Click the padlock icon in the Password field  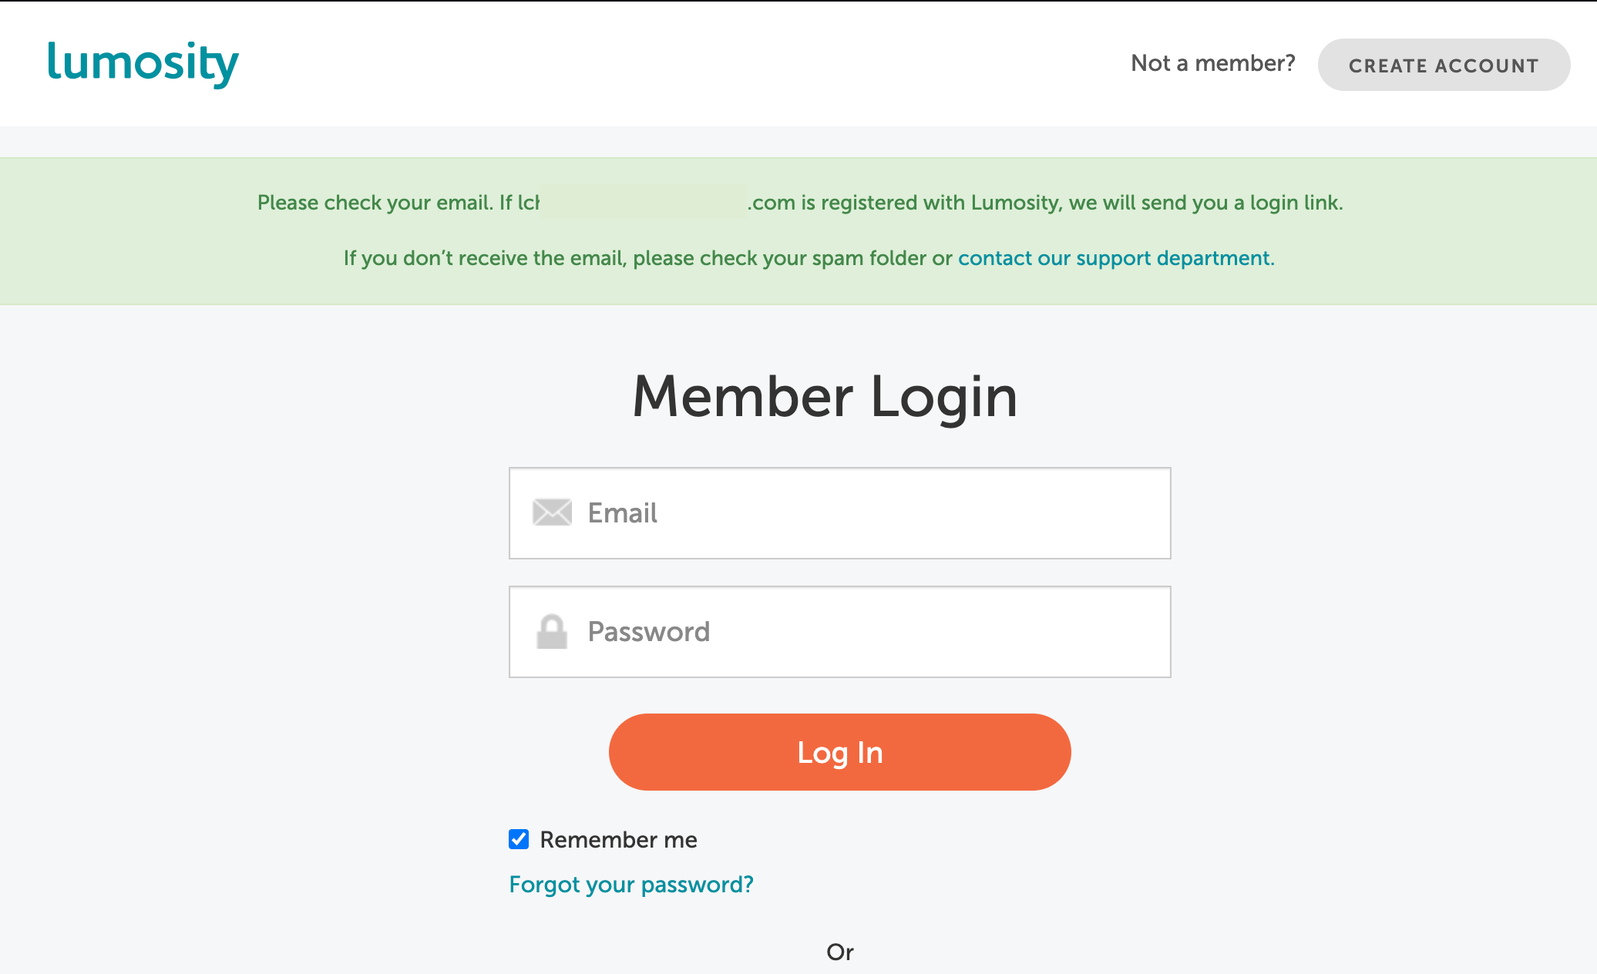coord(552,632)
